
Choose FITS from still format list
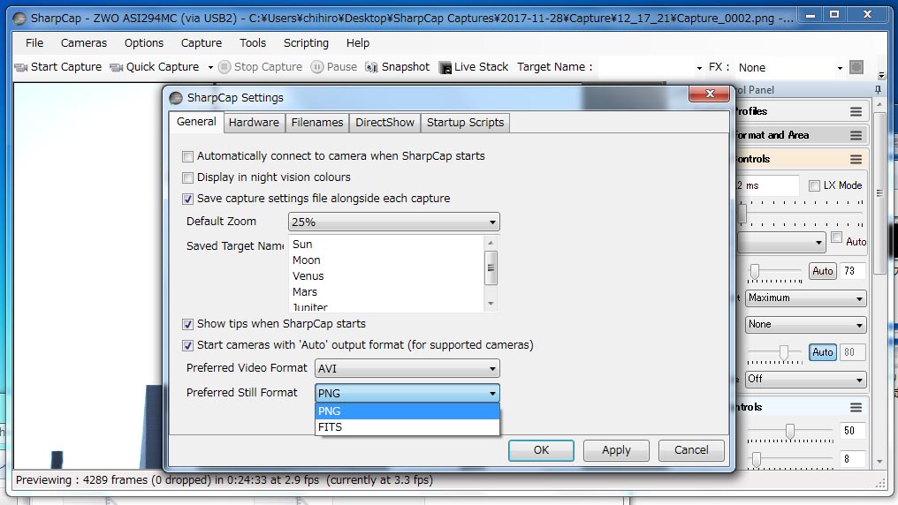[x=407, y=427]
